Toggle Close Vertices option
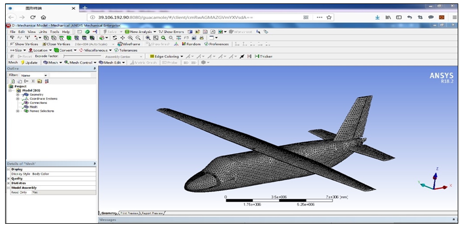Image resolution: width=460 pixels, height=226 pixels. [57, 44]
